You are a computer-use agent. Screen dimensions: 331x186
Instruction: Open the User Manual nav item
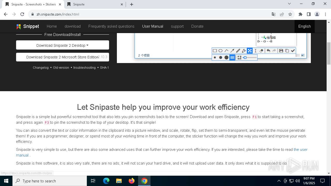153,26
